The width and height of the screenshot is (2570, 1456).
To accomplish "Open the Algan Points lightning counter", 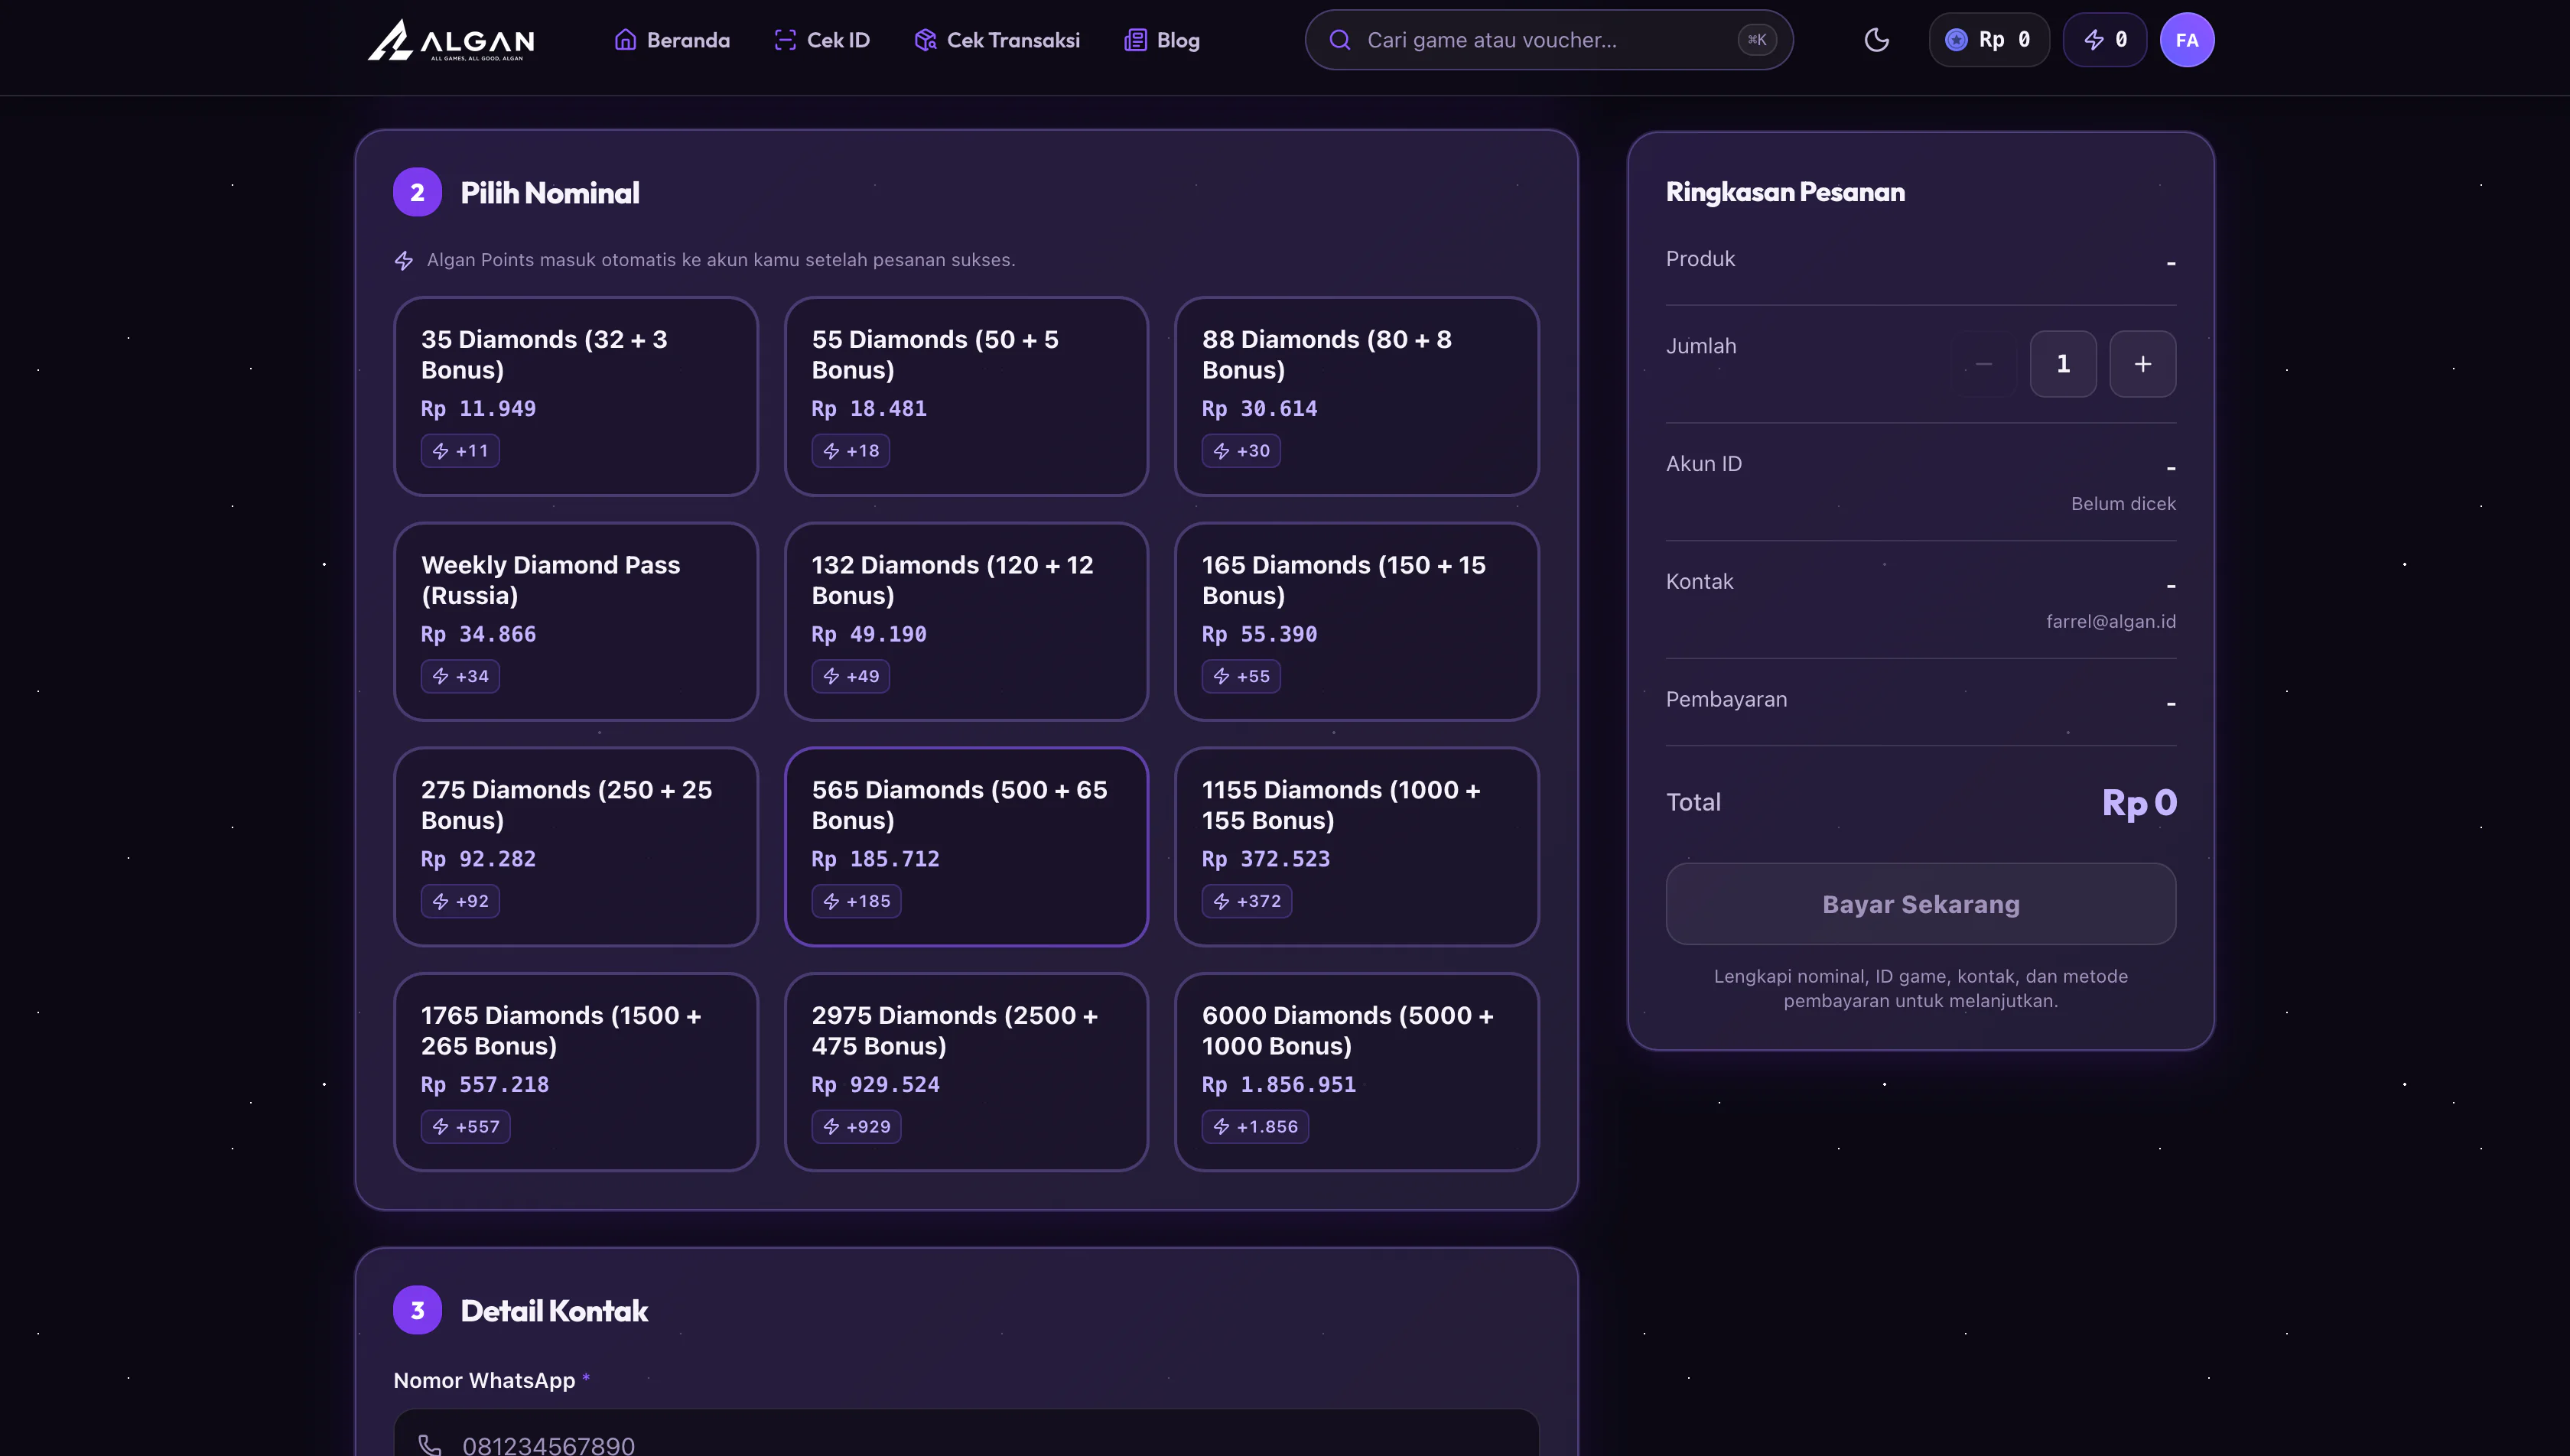I will [2104, 40].
